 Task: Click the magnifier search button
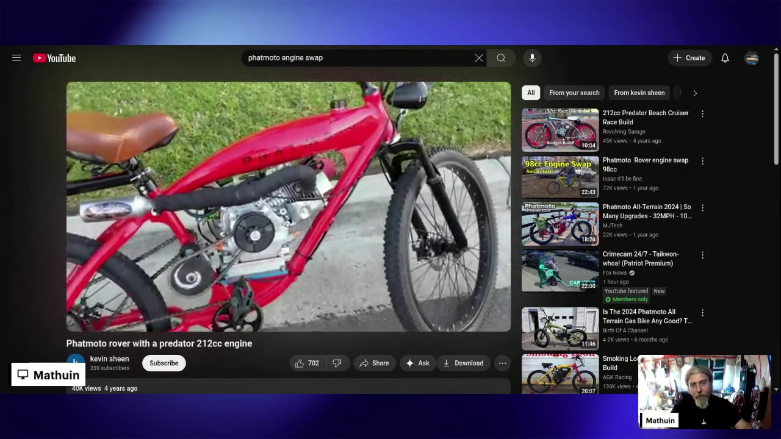click(501, 58)
